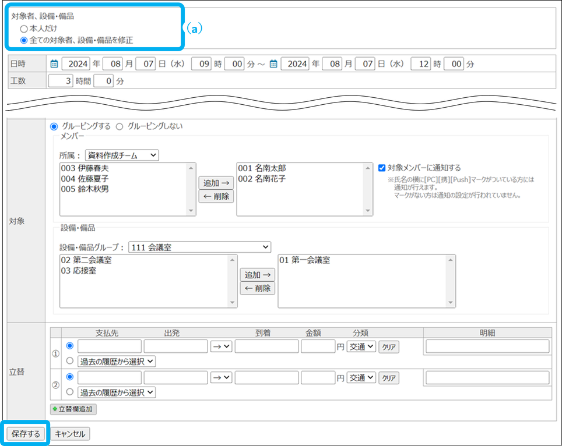Click first row 明細 input field
This screenshot has width=562, height=446.
pyautogui.click(x=487, y=346)
